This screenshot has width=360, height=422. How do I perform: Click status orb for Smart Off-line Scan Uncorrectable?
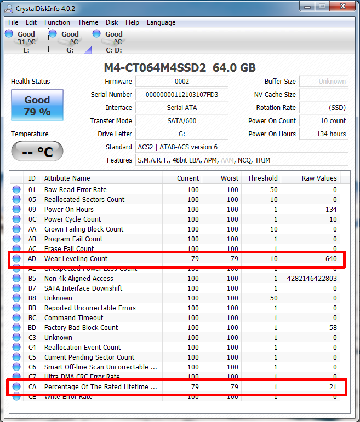click(x=16, y=367)
